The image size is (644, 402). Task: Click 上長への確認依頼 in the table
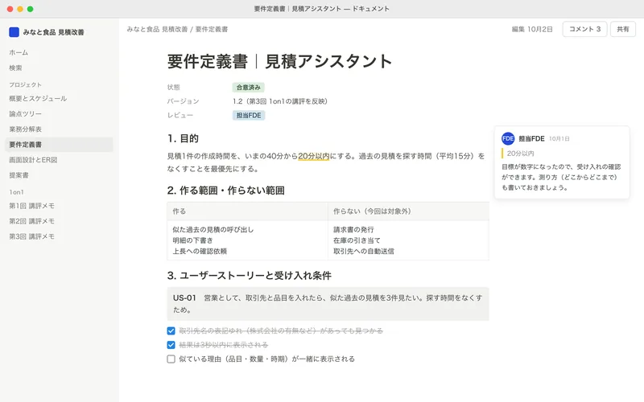(x=200, y=251)
